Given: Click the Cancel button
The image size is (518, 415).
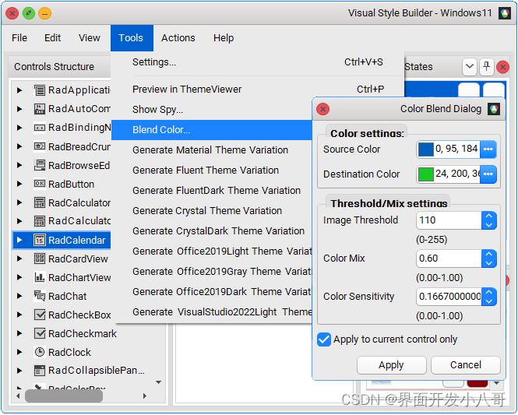Looking at the screenshot, I should [x=466, y=365].
